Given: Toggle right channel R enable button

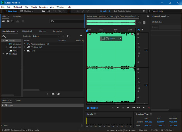Looking at the screenshot, I should point(146,85).
